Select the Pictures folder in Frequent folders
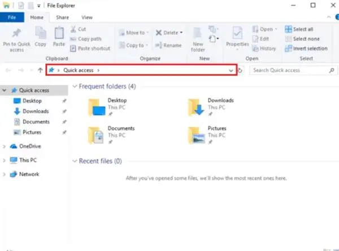This screenshot has height=251, width=339. (207, 135)
